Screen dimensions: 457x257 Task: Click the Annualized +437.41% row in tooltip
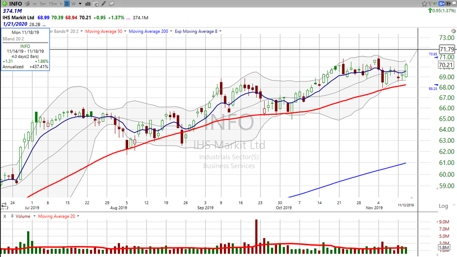point(25,67)
